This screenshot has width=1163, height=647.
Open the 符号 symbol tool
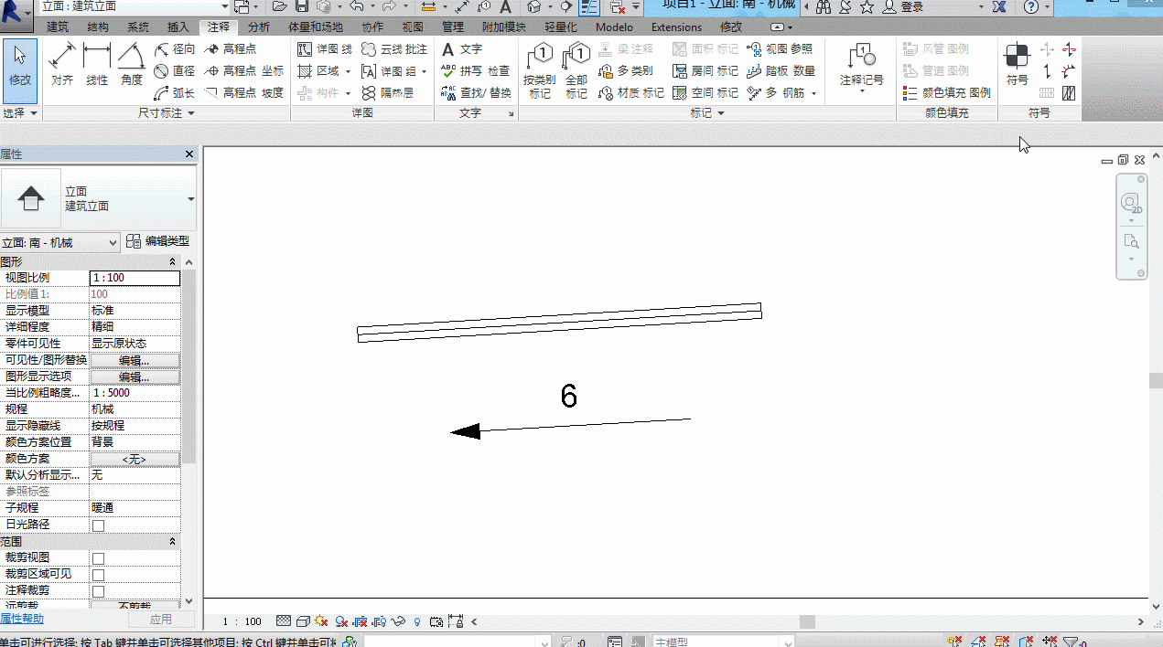click(x=1017, y=65)
